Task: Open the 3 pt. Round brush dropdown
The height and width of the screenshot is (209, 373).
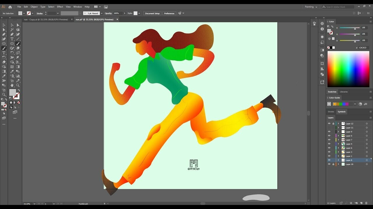Action: pyautogui.click(x=101, y=13)
